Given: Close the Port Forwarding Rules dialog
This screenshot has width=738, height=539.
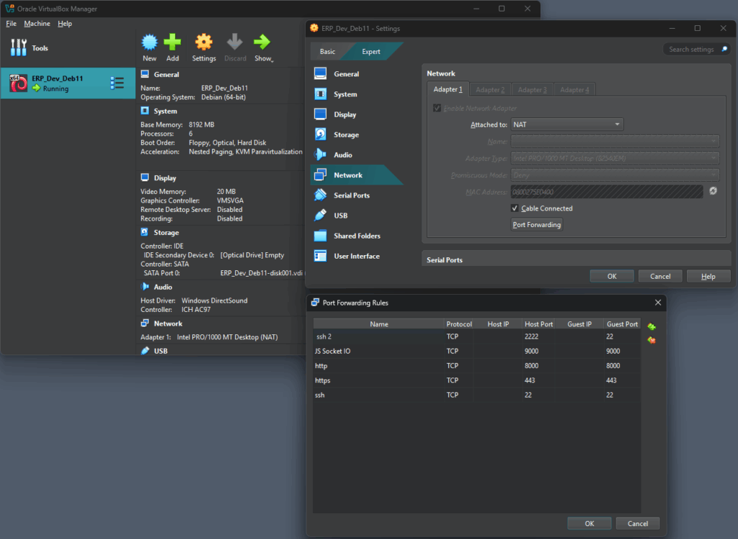Looking at the screenshot, I should click(658, 303).
